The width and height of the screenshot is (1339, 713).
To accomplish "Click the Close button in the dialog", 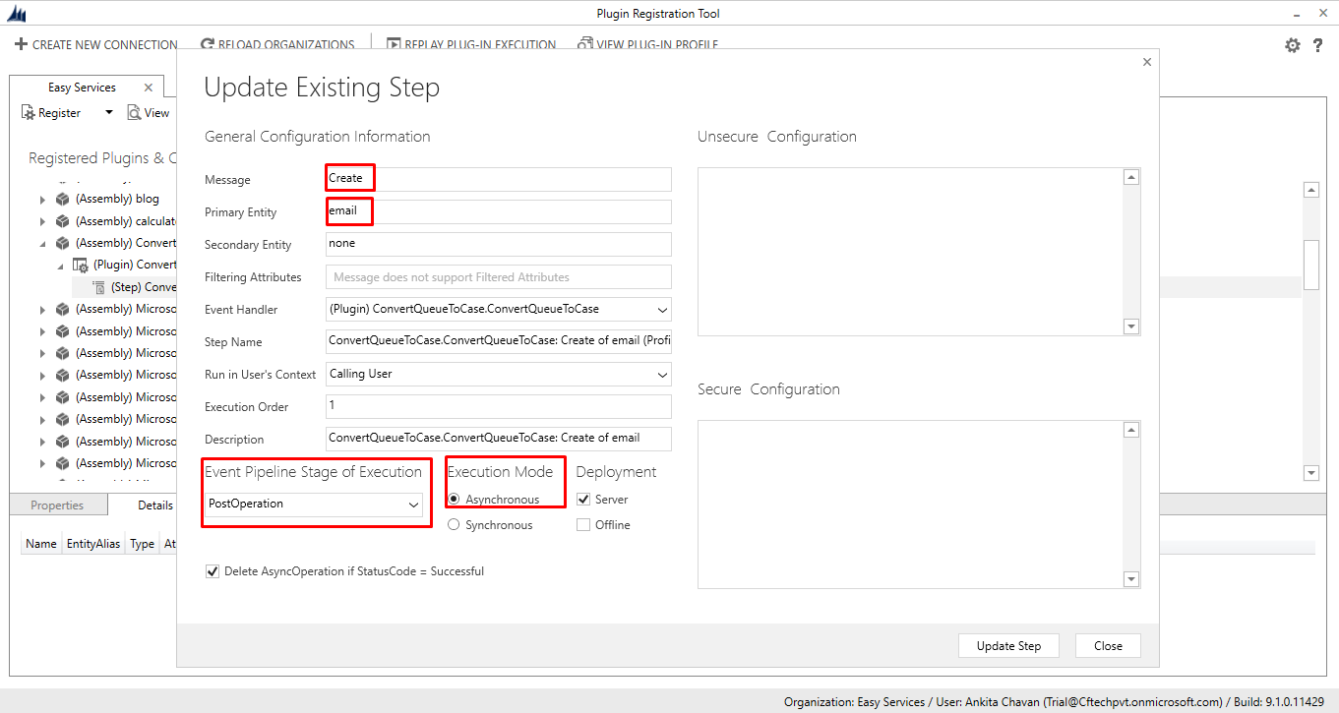I will [x=1108, y=645].
